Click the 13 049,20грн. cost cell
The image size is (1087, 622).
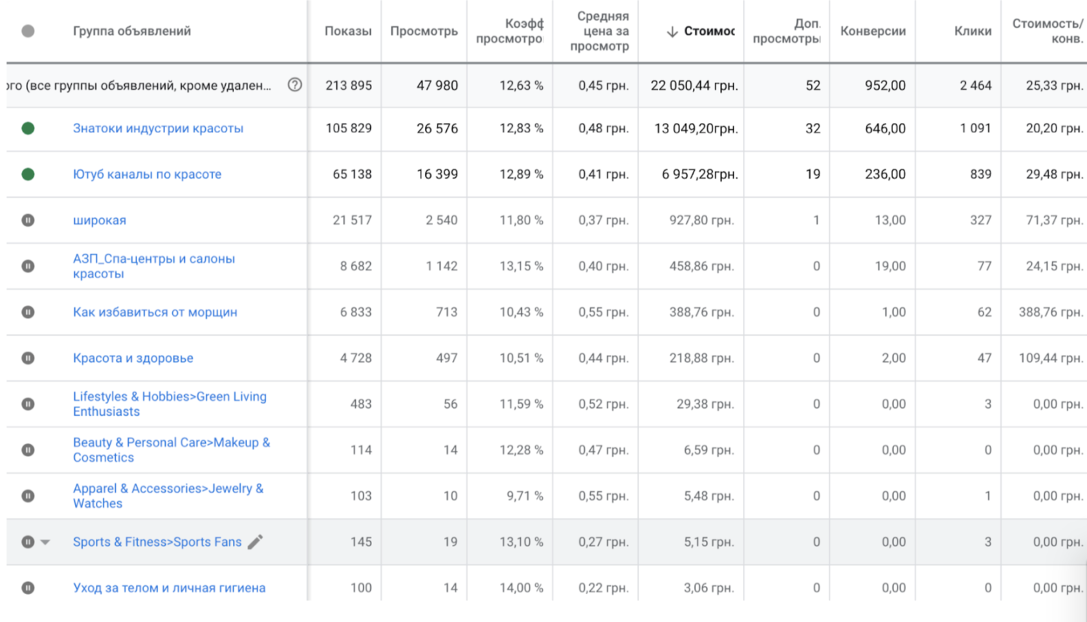[x=696, y=128]
